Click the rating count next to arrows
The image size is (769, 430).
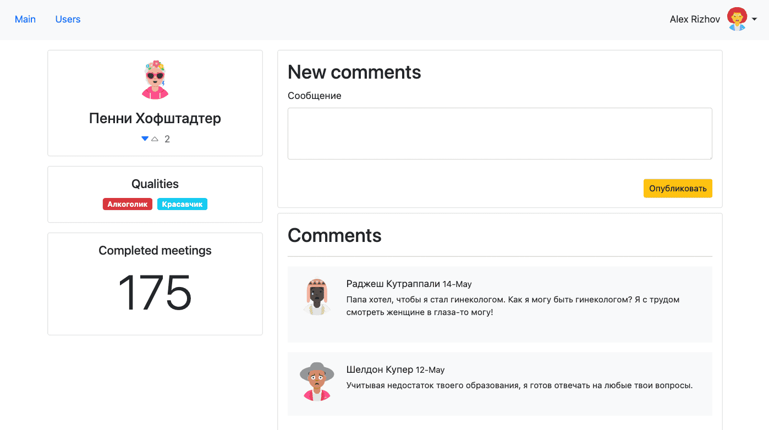(x=167, y=139)
